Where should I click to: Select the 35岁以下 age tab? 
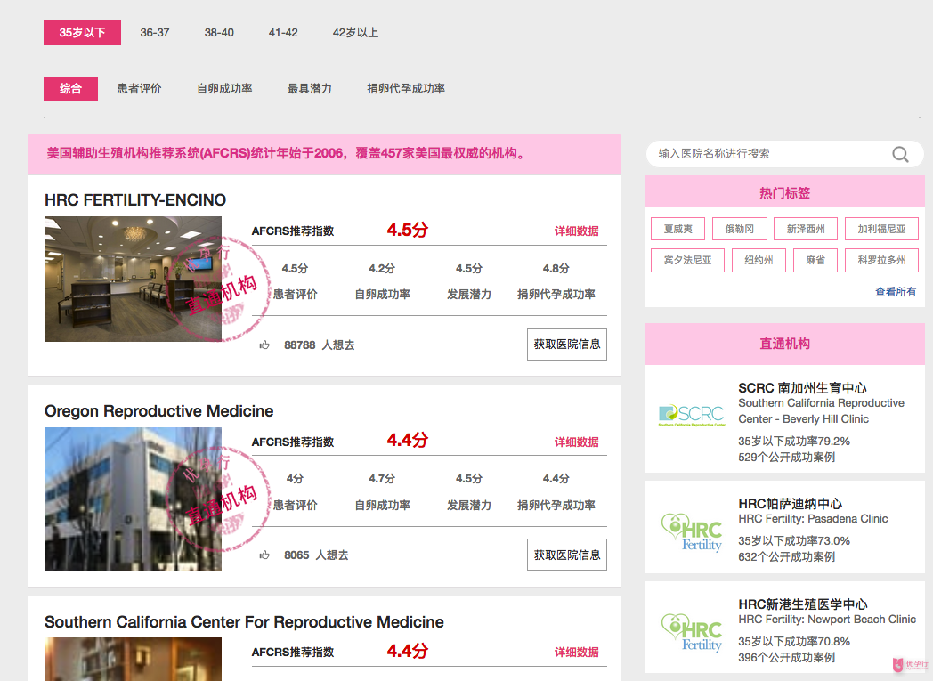click(x=82, y=33)
